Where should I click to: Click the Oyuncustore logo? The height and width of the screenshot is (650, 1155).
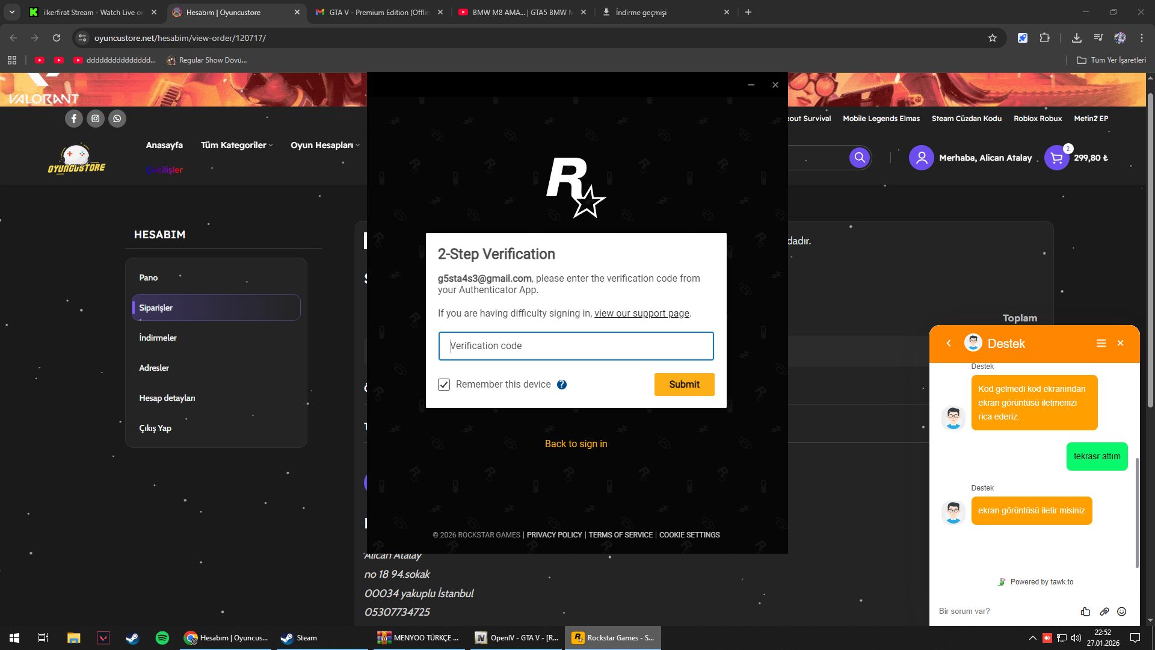(x=76, y=159)
